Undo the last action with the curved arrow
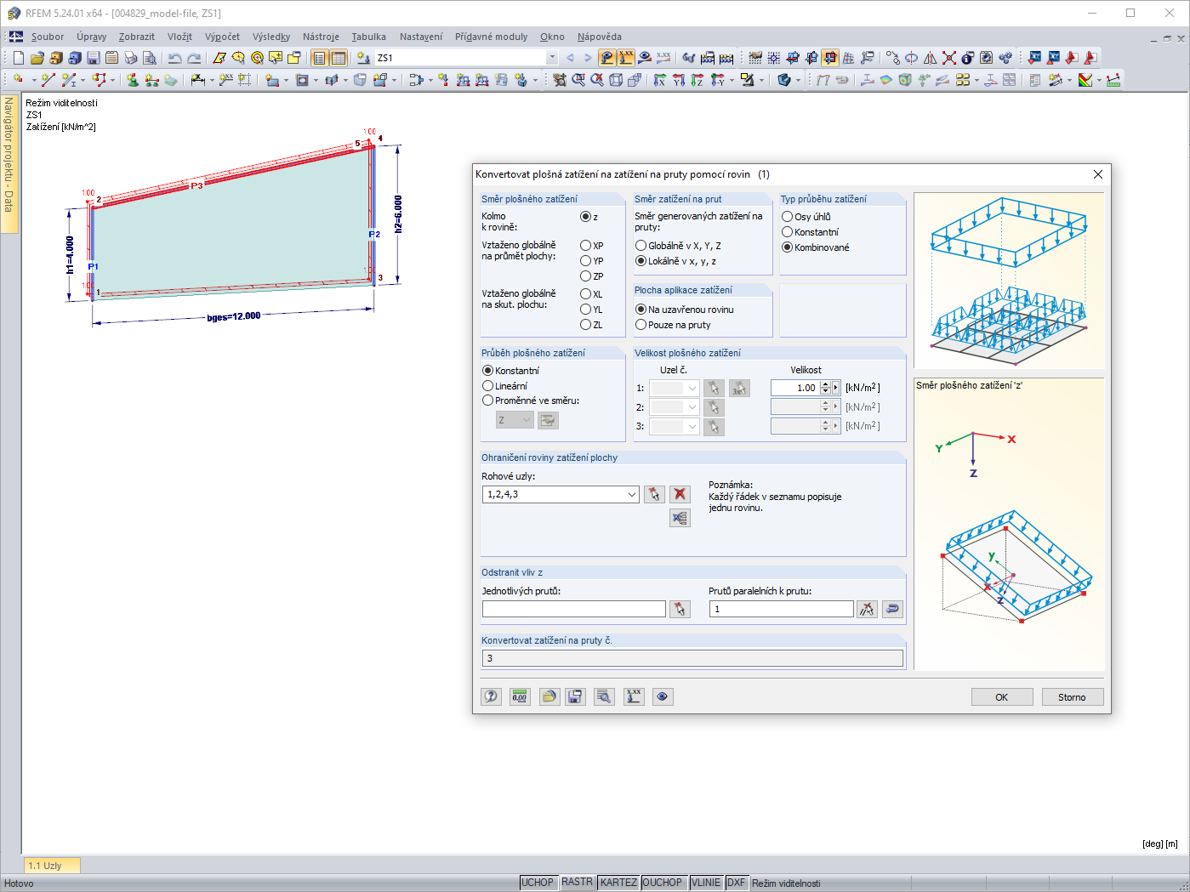The image size is (1190, 892). coord(175,58)
